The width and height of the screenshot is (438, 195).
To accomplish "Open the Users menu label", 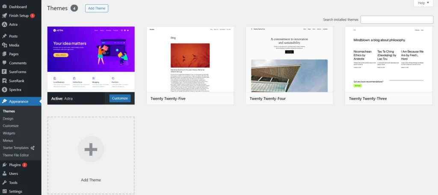I will [x=13, y=174].
